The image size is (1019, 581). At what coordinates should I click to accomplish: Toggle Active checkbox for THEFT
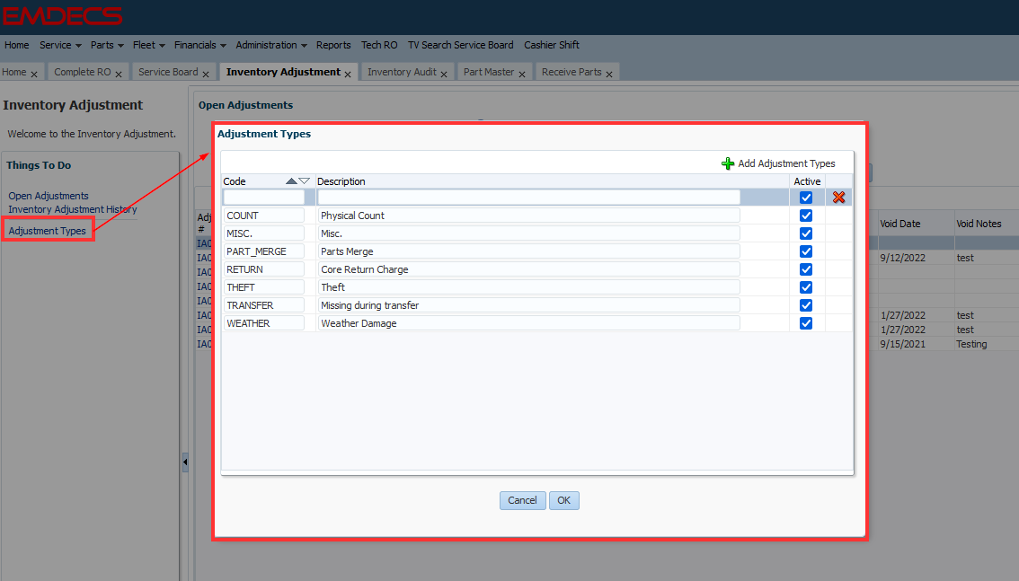[806, 287]
